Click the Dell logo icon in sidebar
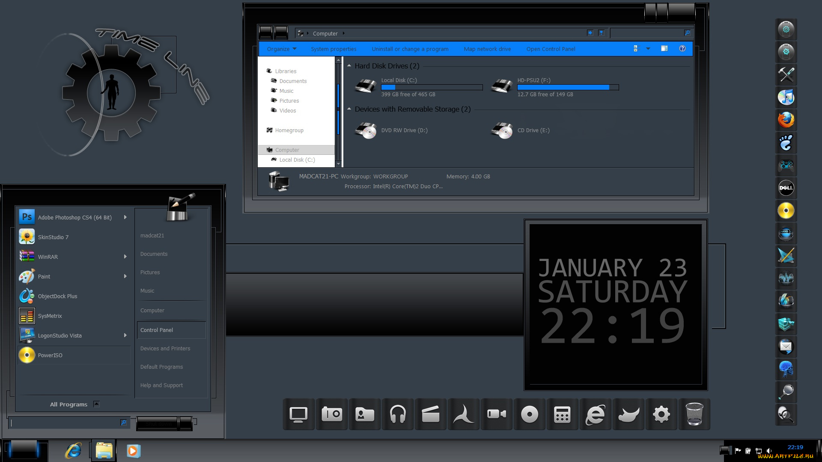 (786, 188)
